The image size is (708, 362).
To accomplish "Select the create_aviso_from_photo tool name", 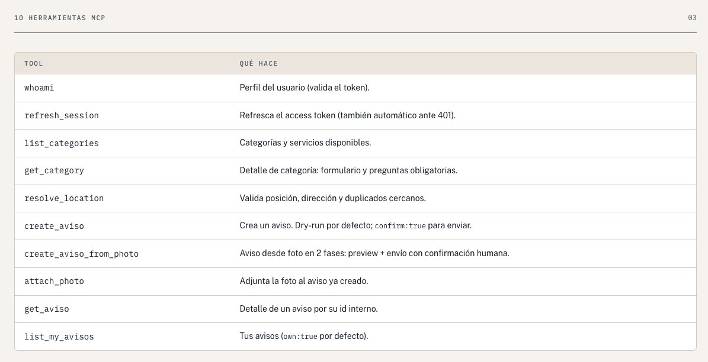I will click(x=81, y=254).
